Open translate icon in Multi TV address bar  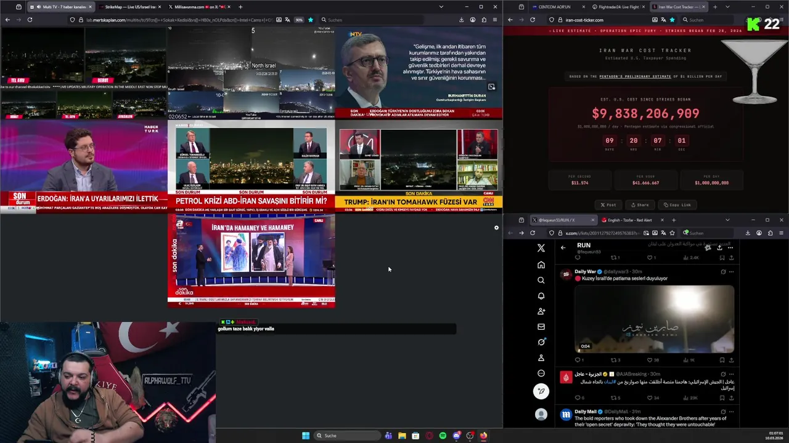[x=287, y=20]
